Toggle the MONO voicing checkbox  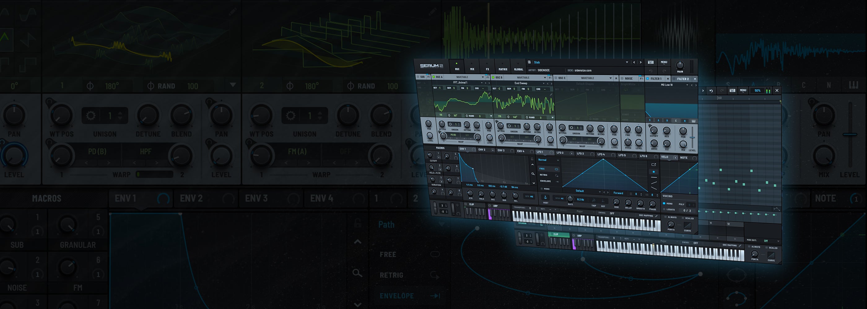tap(664, 204)
